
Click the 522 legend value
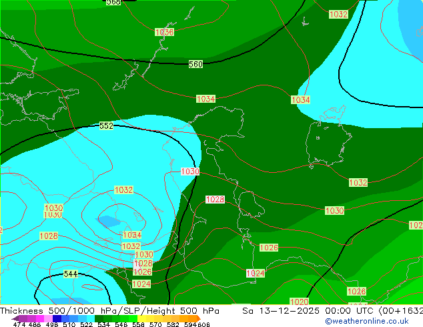tap(86, 324)
